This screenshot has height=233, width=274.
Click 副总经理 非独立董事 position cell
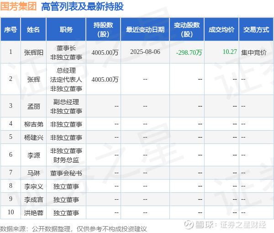pos(66,106)
